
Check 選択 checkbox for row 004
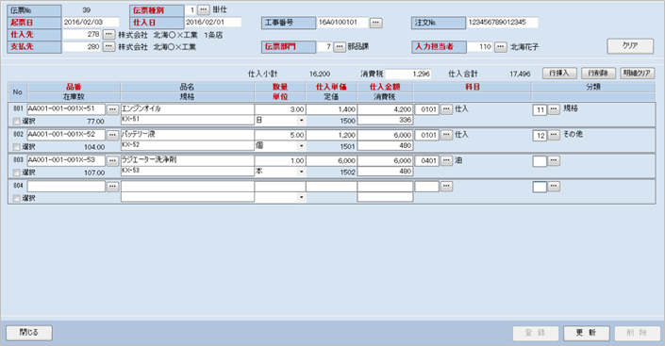17,198
